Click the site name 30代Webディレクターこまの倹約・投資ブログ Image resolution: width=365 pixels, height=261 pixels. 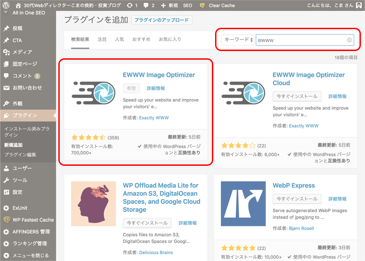click(x=72, y=5)
